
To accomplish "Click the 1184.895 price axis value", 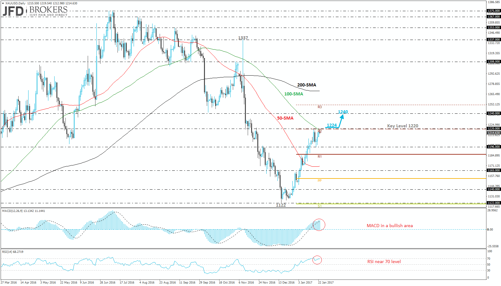I will click(494, 156).
